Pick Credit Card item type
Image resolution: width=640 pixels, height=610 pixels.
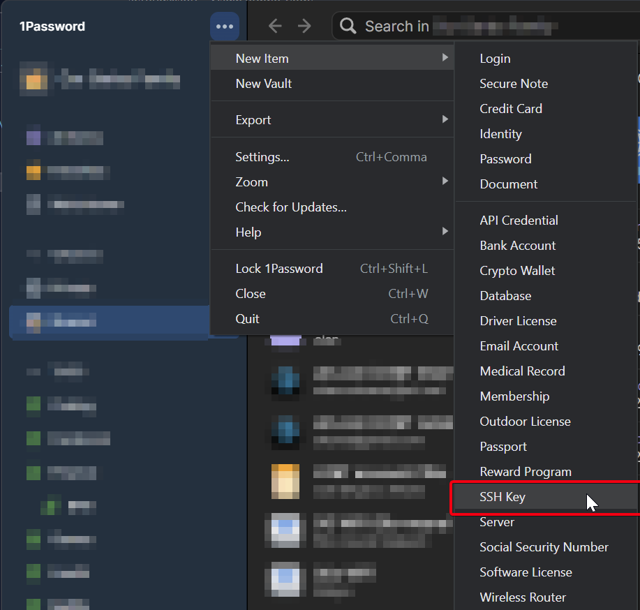[x=511, y=109]
